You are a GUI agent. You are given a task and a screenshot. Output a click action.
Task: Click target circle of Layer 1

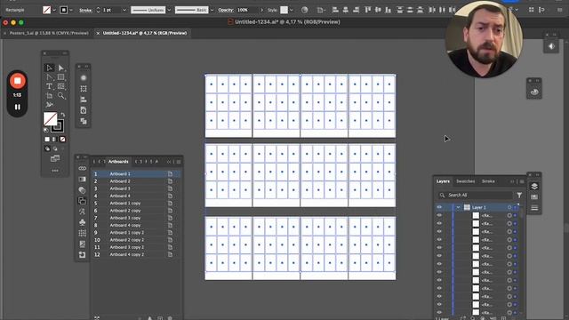(509, 207)
